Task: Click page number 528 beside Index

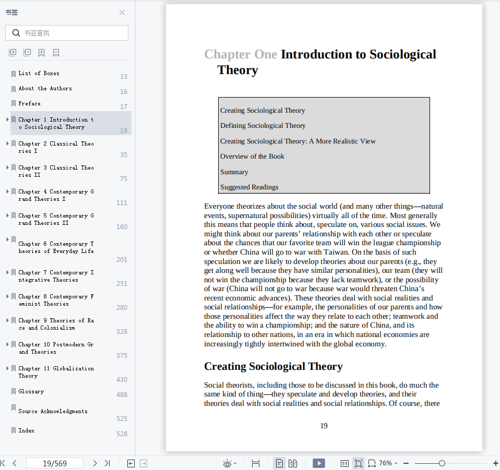Action: pyautogui.click(x=122, y=434)
